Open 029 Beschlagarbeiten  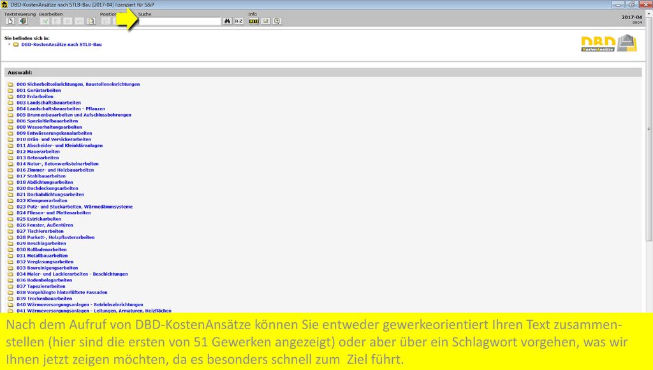coord(41,243)
